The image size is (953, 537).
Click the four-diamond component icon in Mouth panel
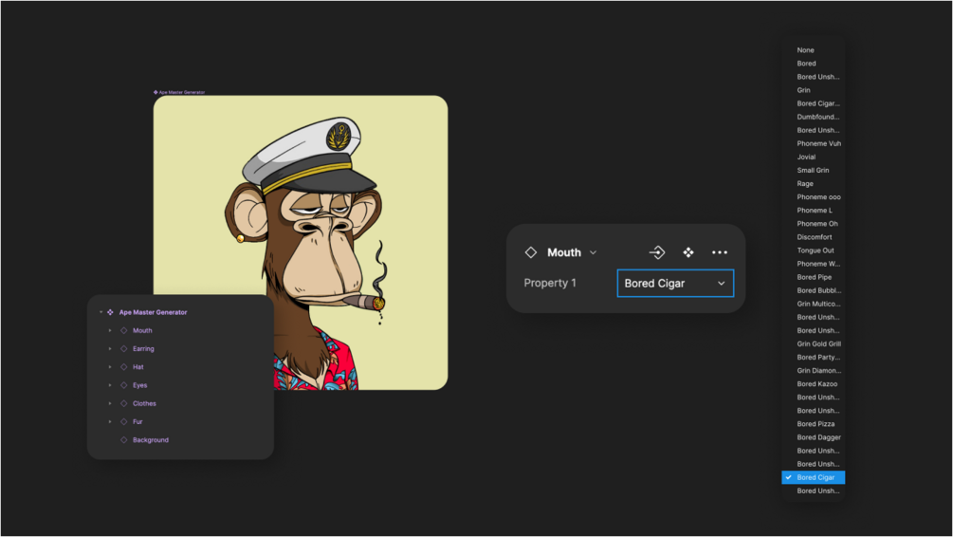pyautogui.click(x=688, y=252)
